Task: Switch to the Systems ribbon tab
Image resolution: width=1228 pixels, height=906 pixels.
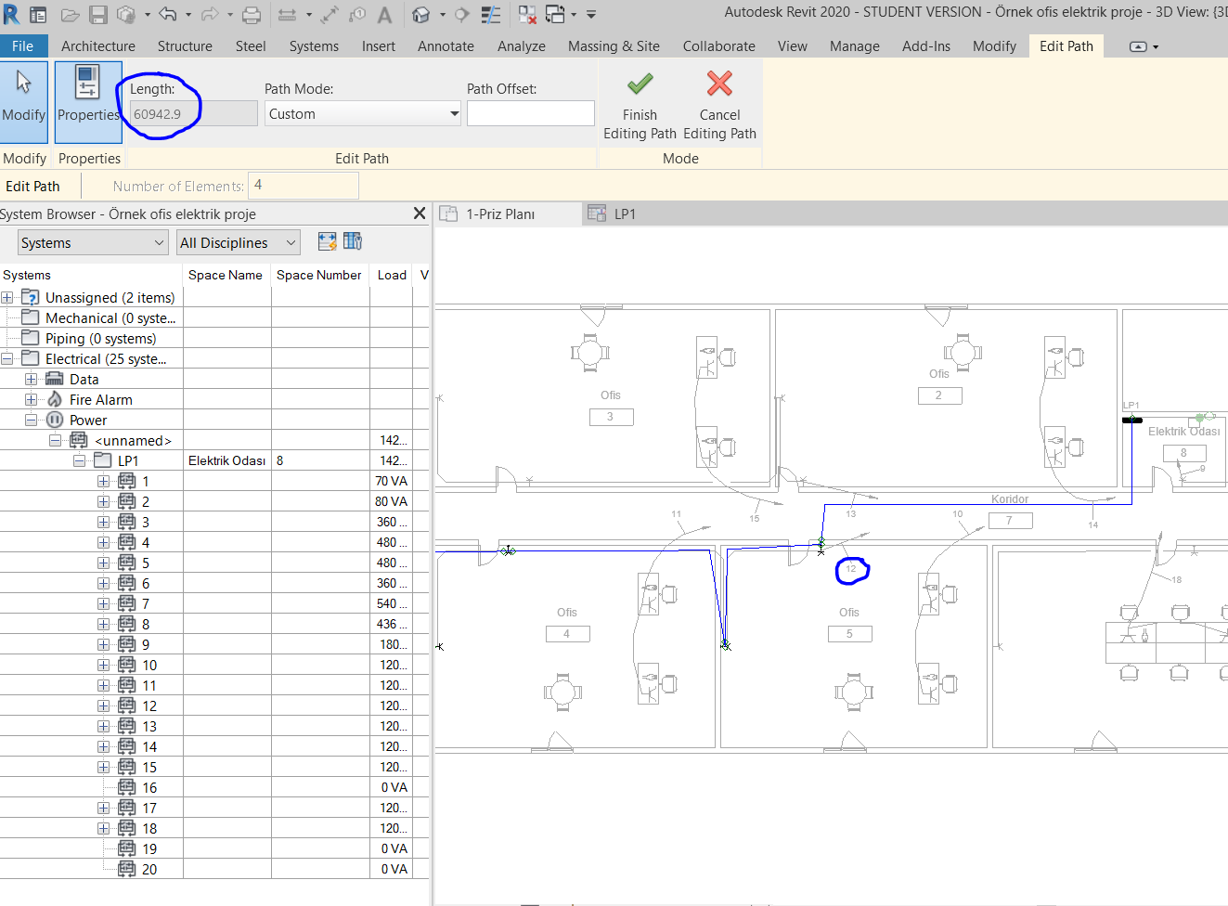Action: 314,46
